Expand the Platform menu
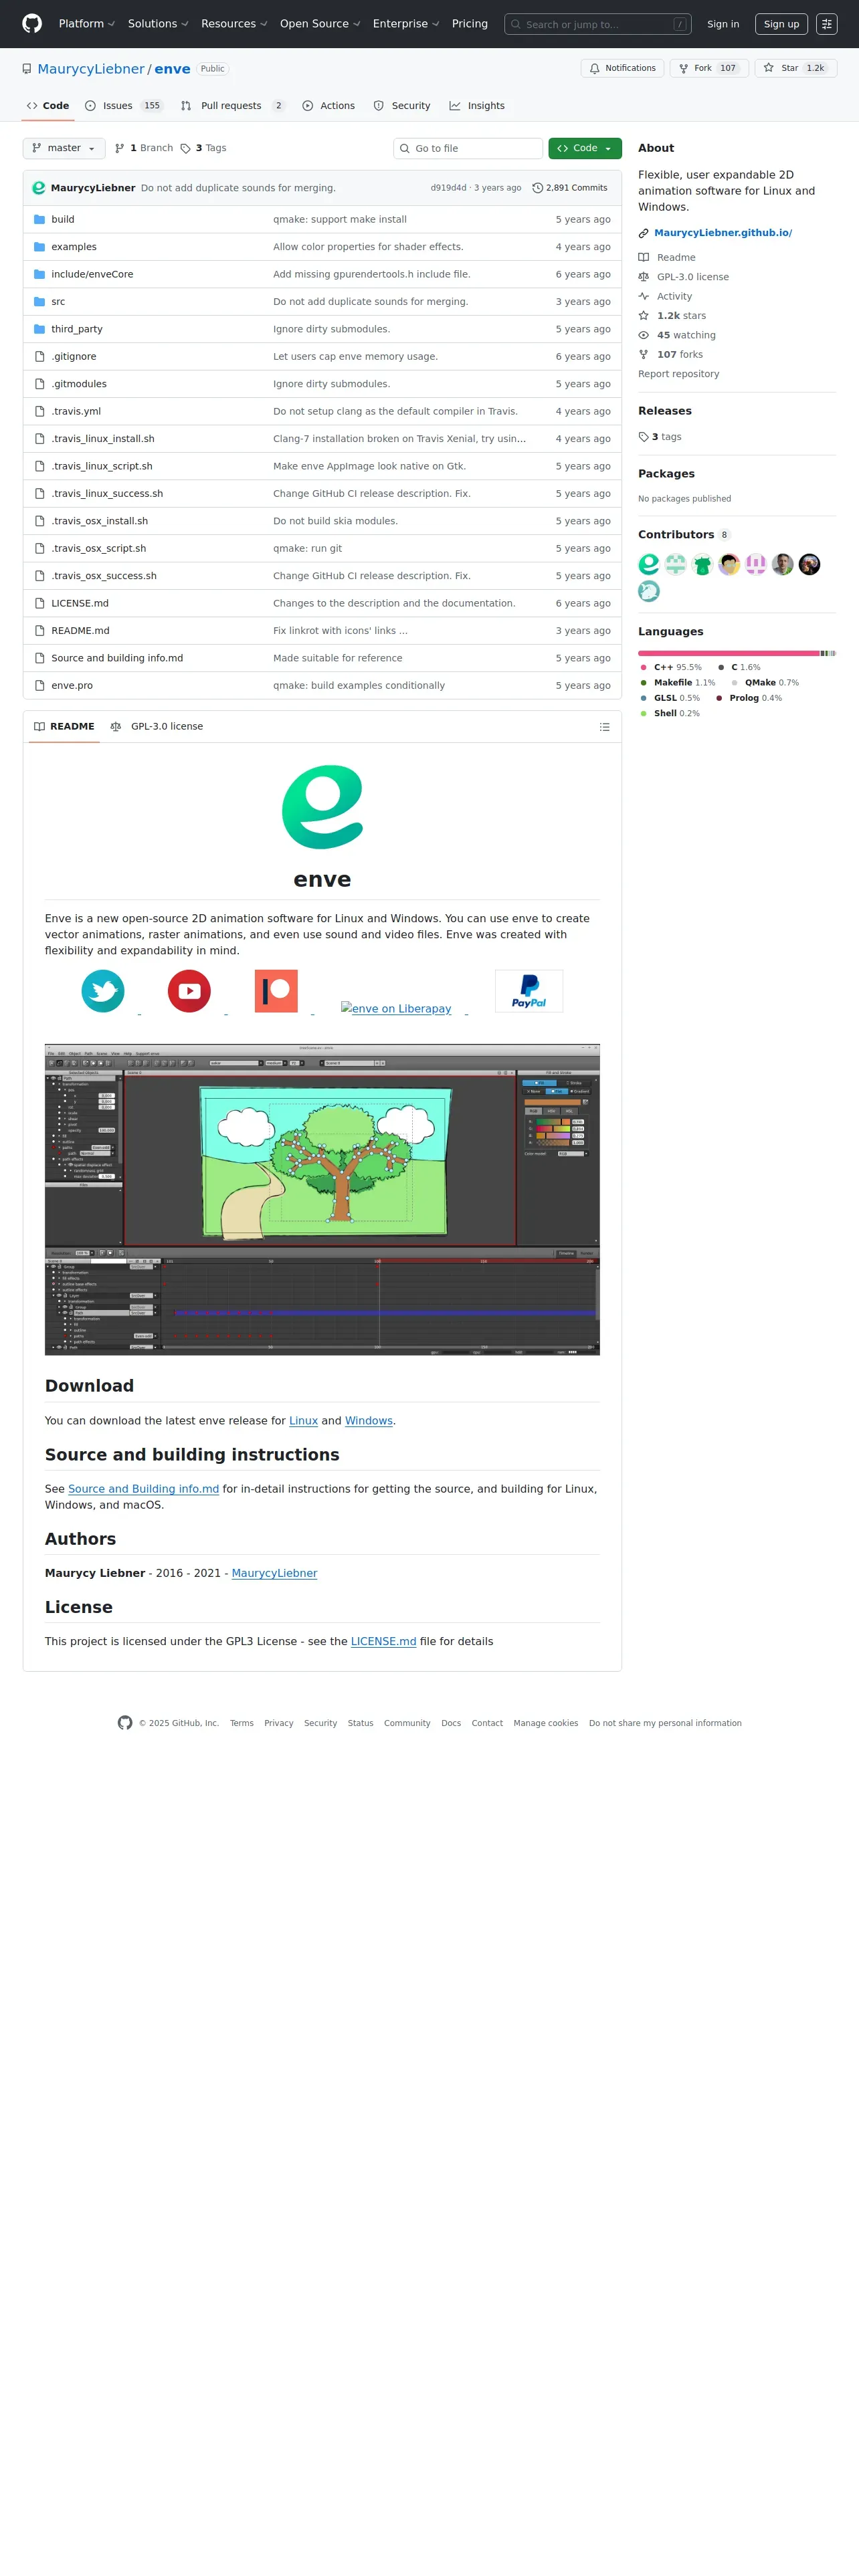 coord(87,24)
